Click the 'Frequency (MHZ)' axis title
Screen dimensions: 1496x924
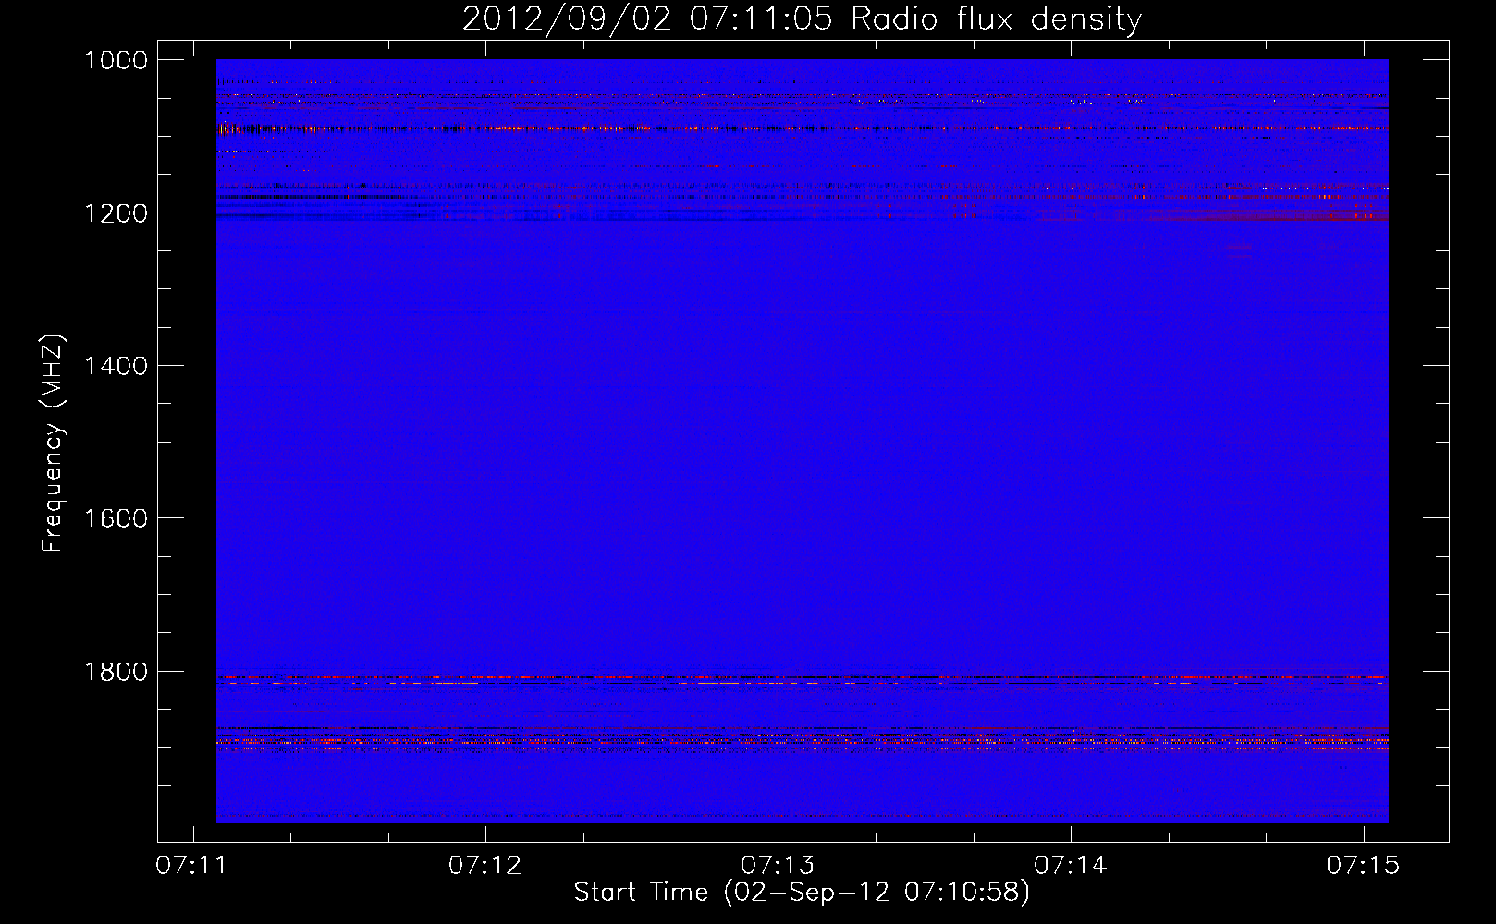click(x=53, y=443)
